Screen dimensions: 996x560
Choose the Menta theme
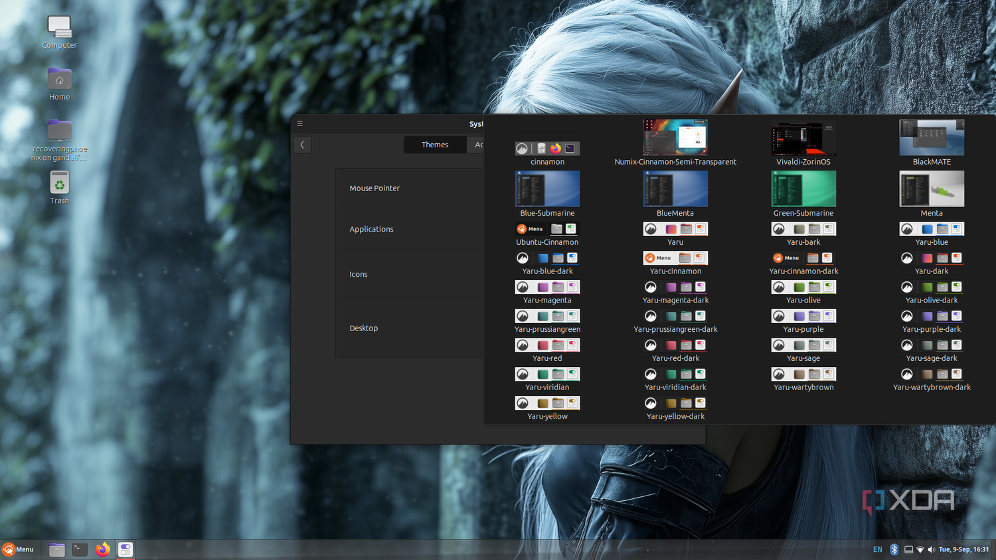pos(932,194)
